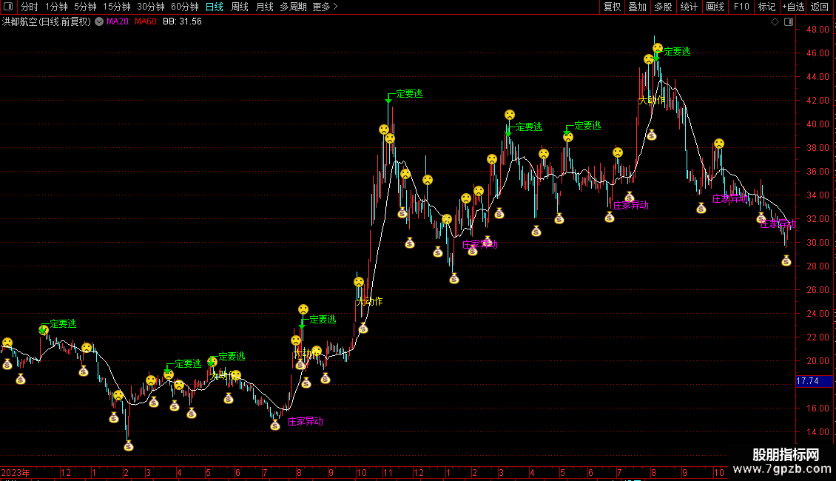Click the diamond icon near the price axis
The height and width of the screenshot is (481, 836).
click(775, 22)
